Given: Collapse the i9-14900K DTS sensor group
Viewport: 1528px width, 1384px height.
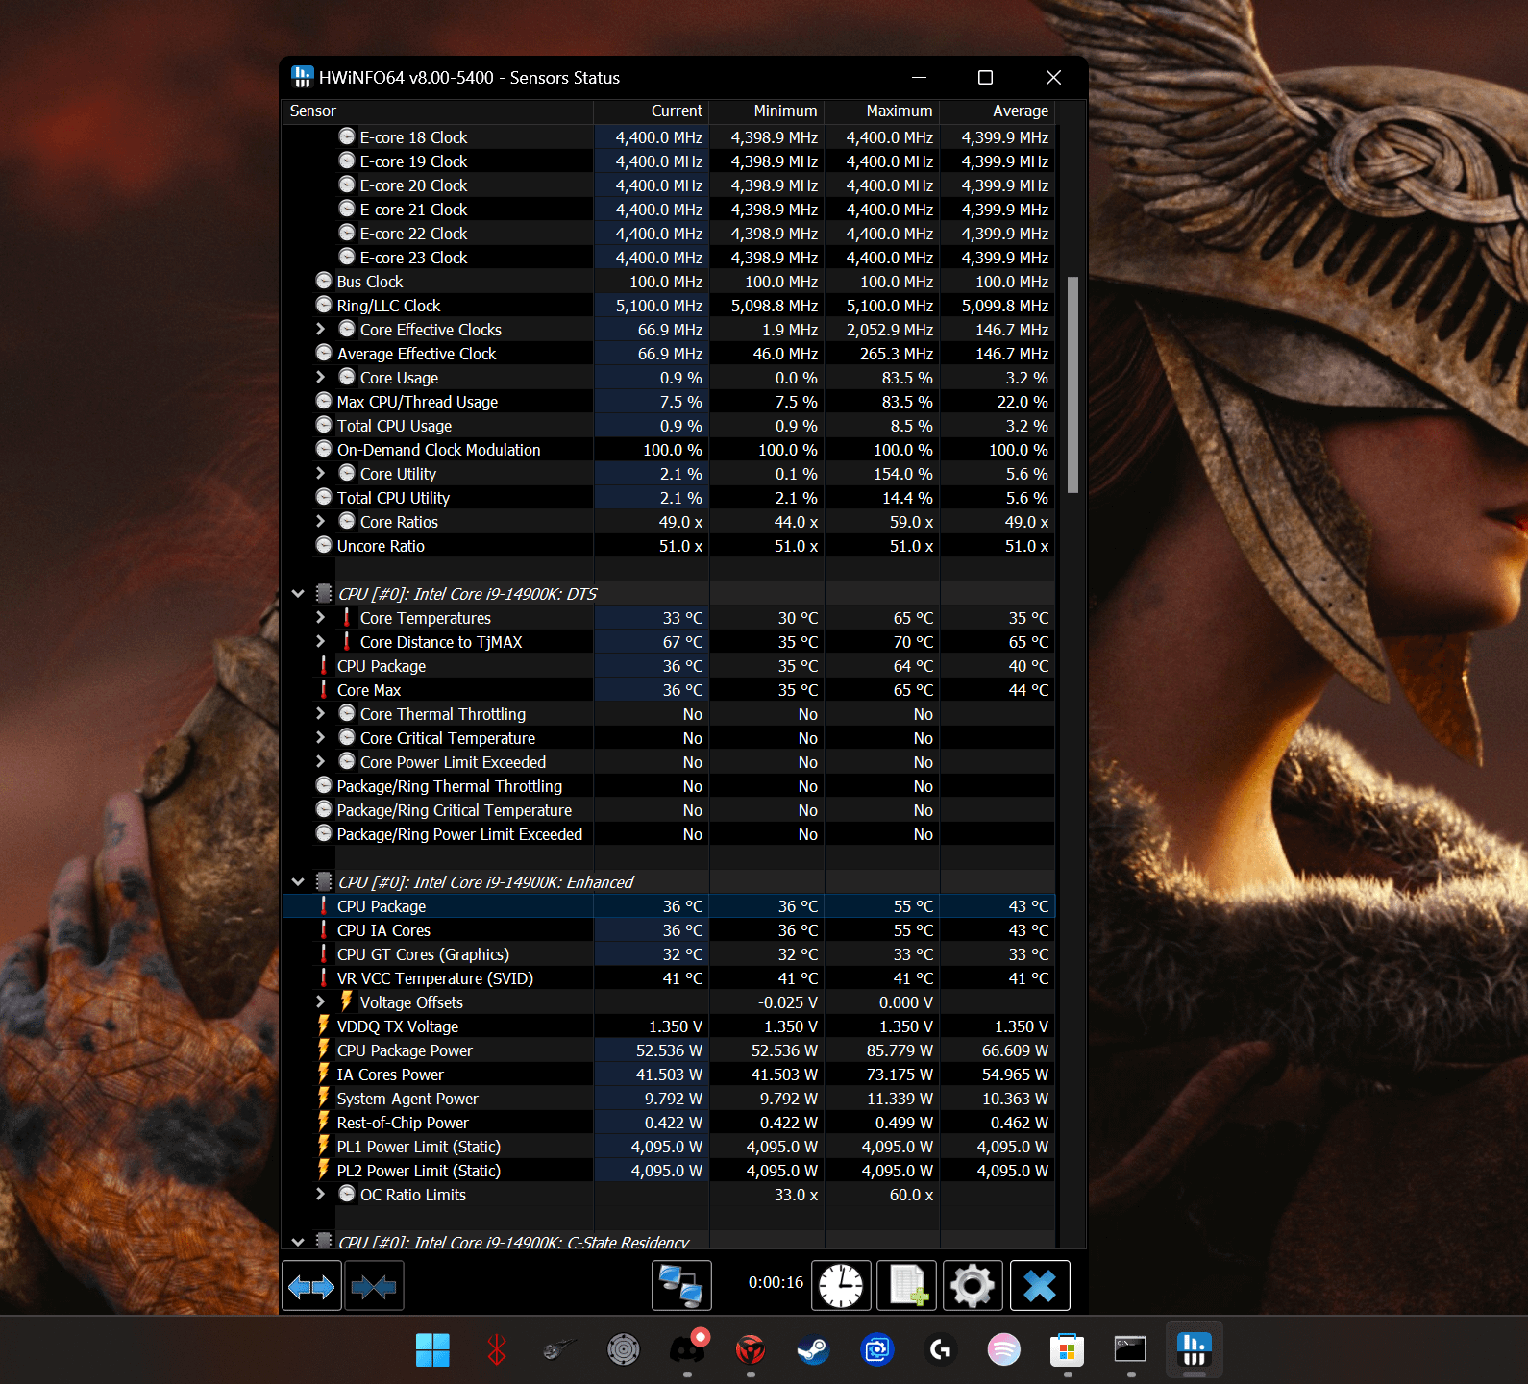Looking at the screenshot, I should (x=298, y=594).
